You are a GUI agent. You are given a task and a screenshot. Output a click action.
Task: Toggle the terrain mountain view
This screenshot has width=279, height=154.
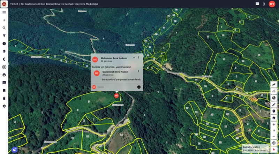274,91
